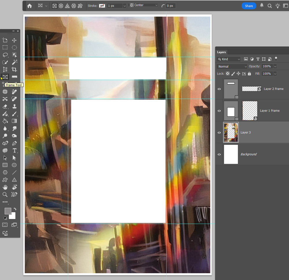289x280 pixels.
Task: Click the background color swatch
Action: 13,216
